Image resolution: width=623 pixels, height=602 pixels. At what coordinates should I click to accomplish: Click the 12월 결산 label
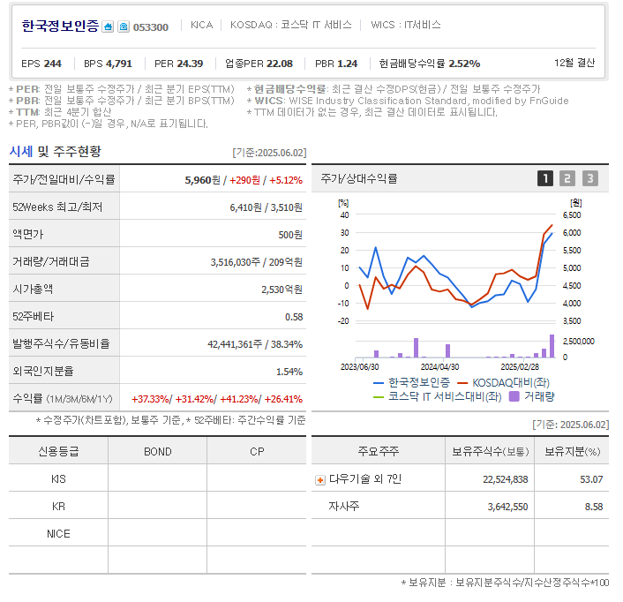[574, 63]
